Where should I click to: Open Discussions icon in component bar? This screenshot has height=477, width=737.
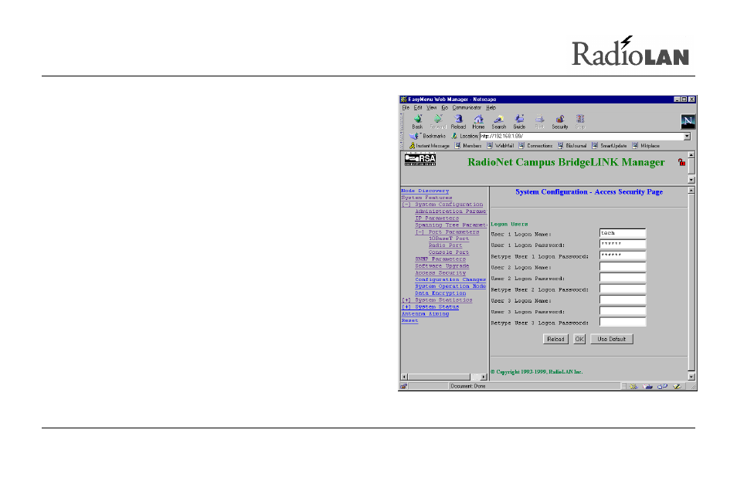click(662, 387)
